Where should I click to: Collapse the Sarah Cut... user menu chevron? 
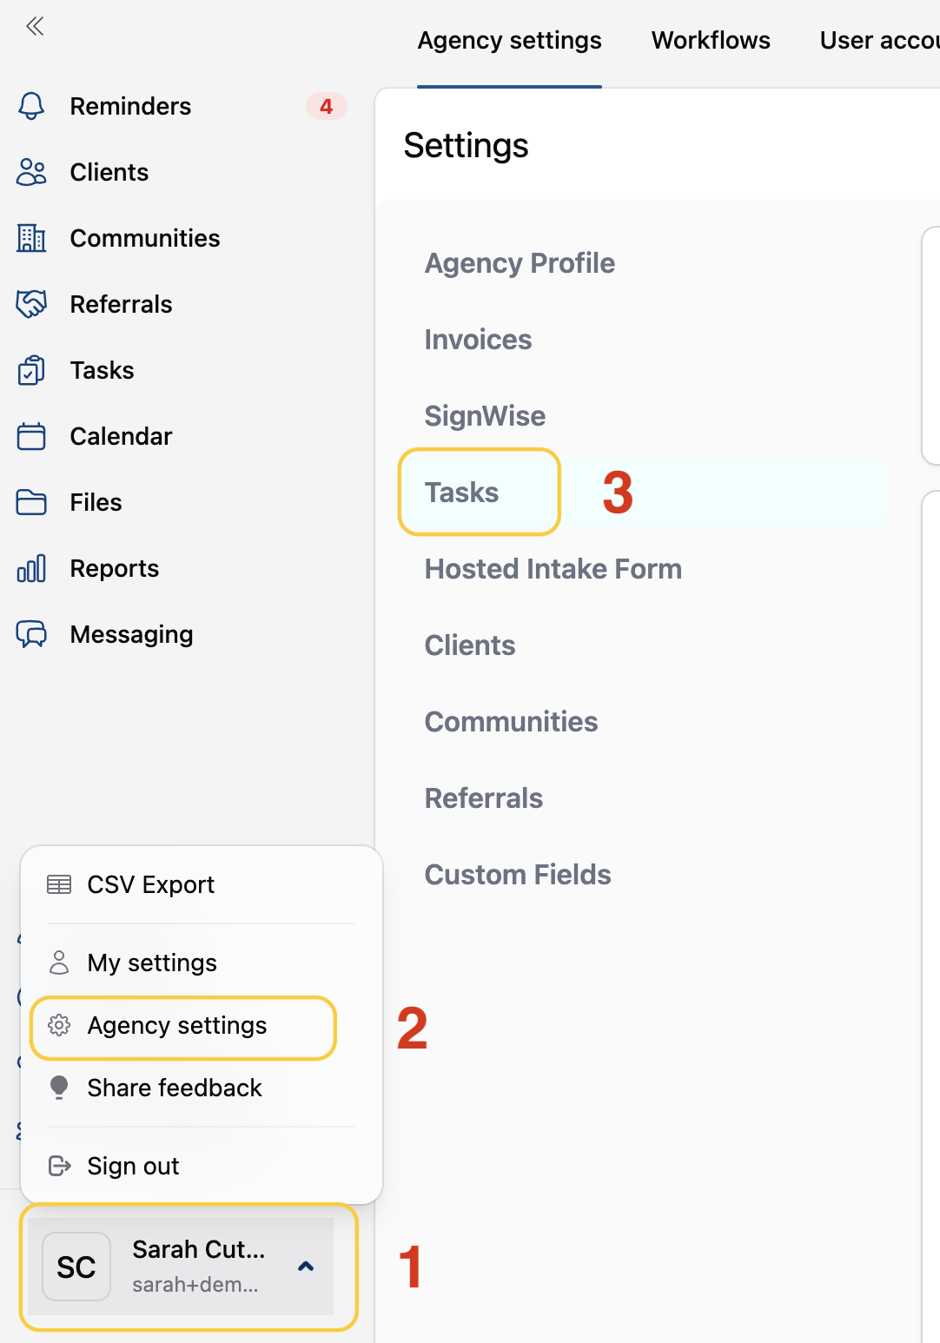click(305, 1266)
